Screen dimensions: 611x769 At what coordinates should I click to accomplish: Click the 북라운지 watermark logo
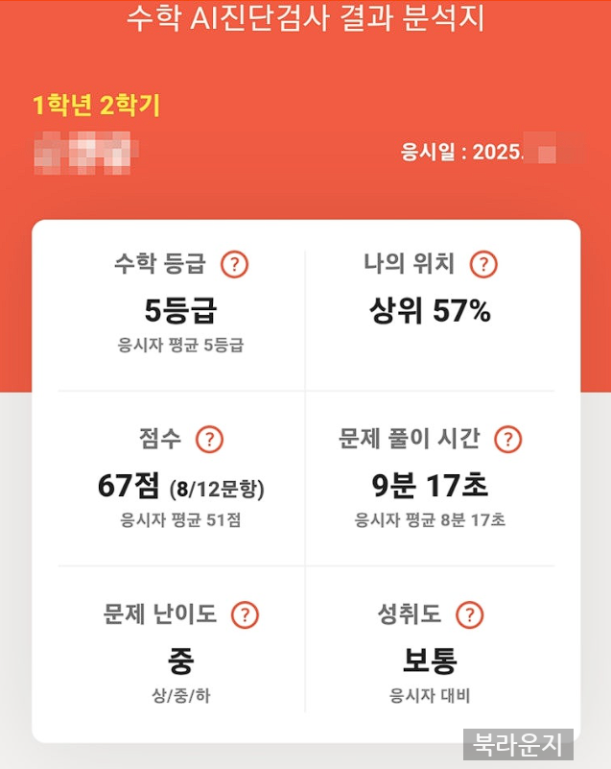coord(518,745)
